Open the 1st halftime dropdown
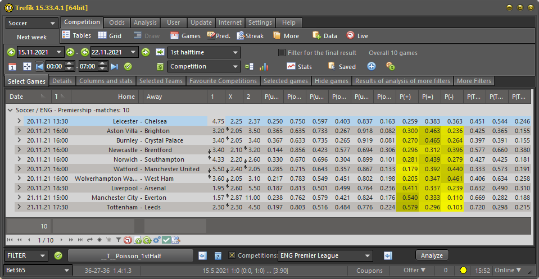Viewport: 539px width, 279px height. 204,52
